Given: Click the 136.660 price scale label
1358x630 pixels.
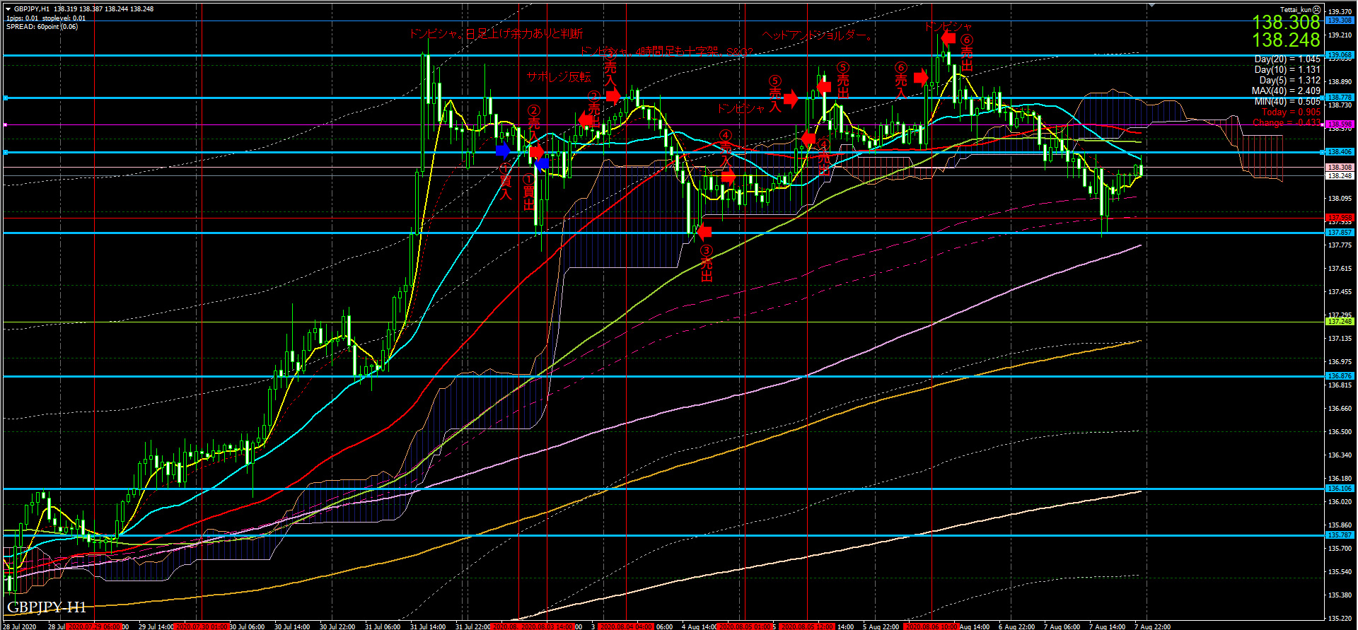Looking at the screenshot, I should (x=1340, y=409).
